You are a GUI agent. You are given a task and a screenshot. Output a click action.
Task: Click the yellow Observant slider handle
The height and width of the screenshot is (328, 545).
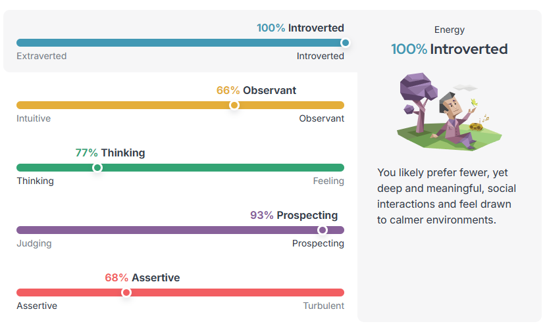234,105
